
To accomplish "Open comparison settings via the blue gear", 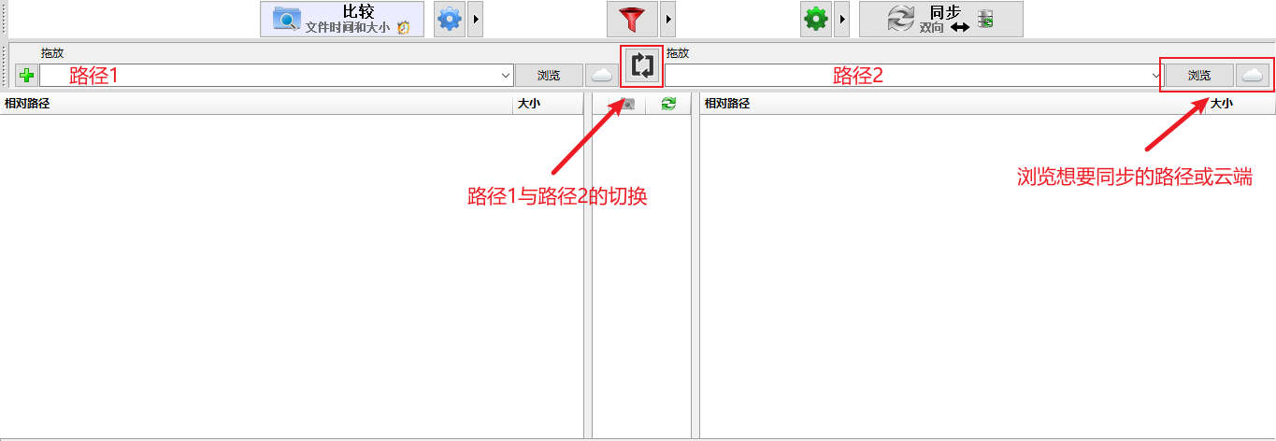I will click(450, 19).
